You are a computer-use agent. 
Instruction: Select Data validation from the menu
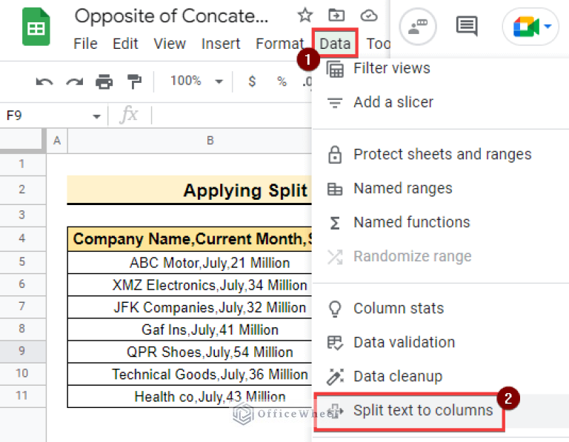[404, 342]
